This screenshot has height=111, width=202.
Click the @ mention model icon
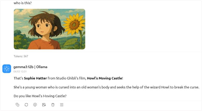click(x=35, y=105)
